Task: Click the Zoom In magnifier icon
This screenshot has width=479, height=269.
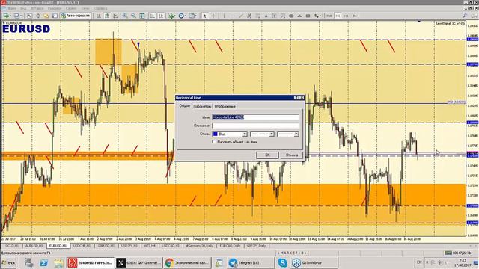Action: tap(125, 16)
